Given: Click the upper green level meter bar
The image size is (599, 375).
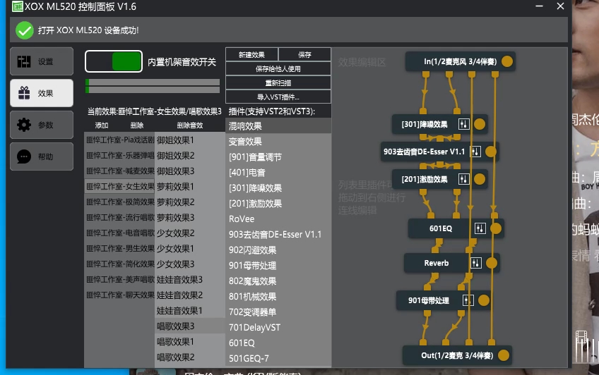Looking at the screenshot, I should pos(153,82).
